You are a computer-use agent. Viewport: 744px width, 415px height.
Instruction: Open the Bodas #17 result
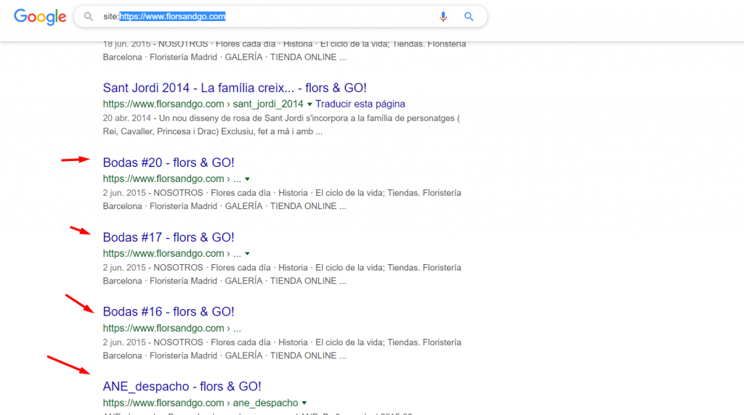[169, 237]
